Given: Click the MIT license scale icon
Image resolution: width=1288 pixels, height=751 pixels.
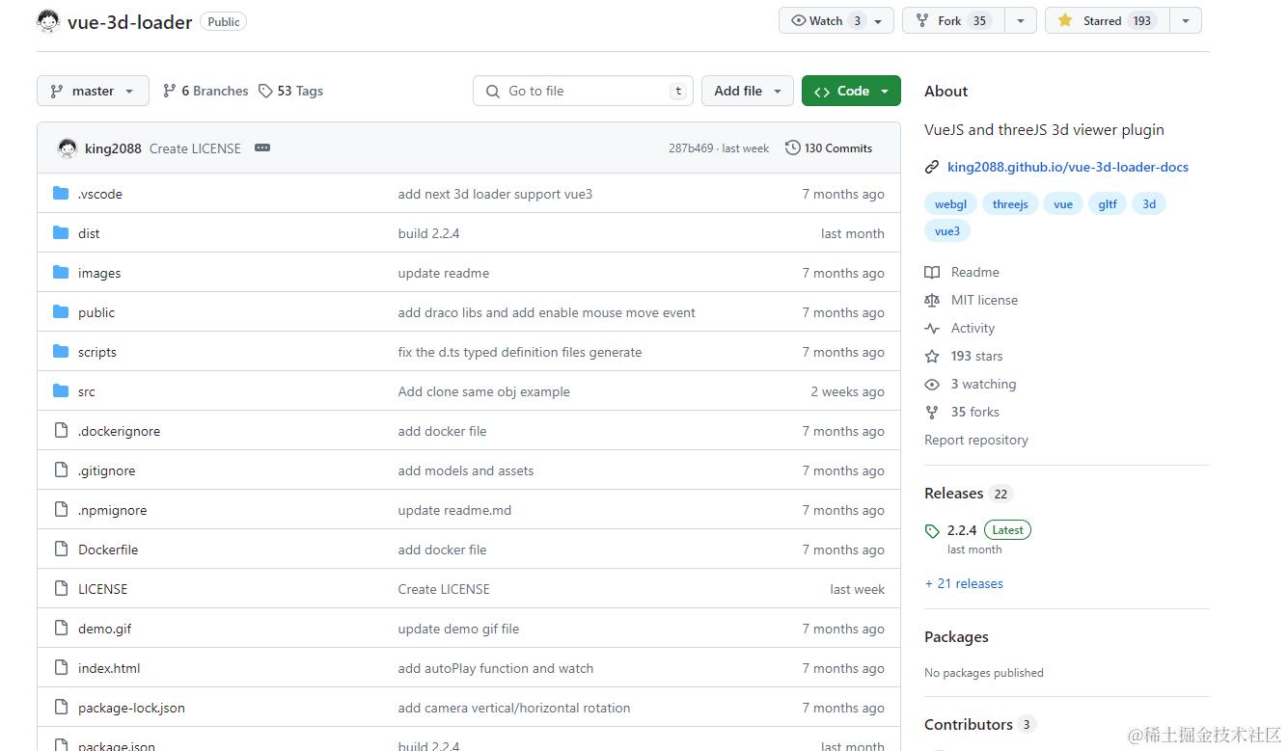Looking at the screenshot, I should coord(932,300).
